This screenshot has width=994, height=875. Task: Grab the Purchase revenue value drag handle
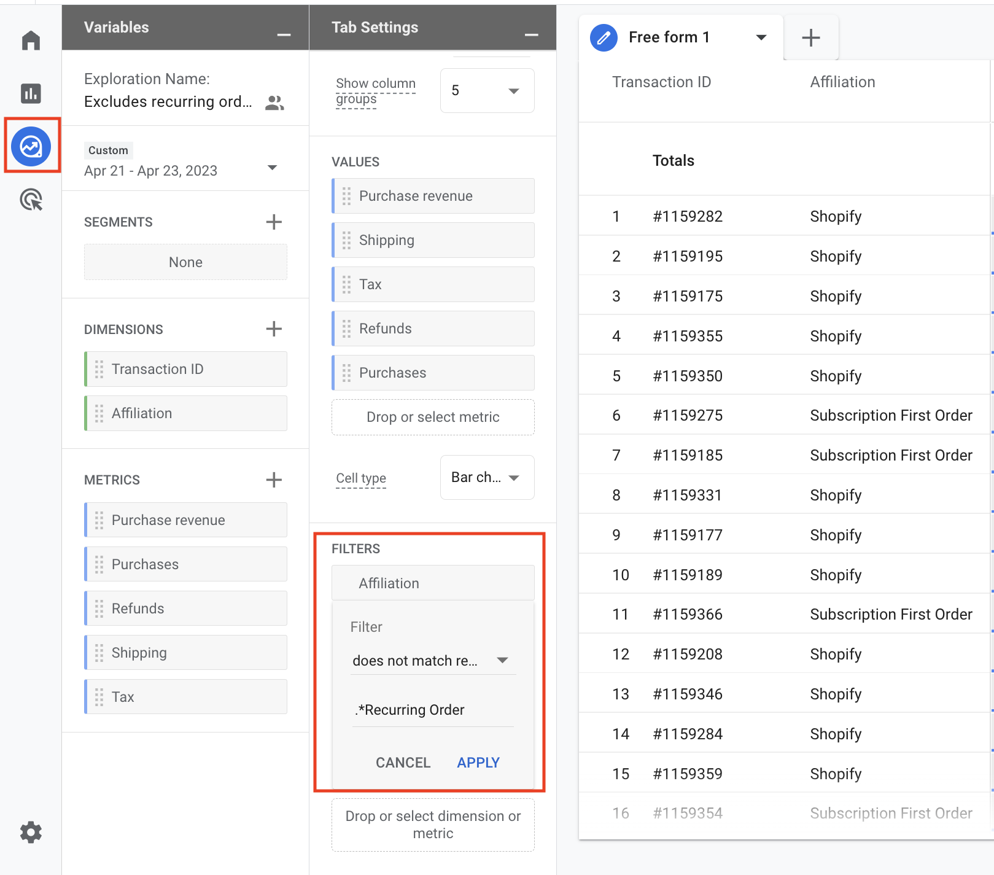(347, 196)
